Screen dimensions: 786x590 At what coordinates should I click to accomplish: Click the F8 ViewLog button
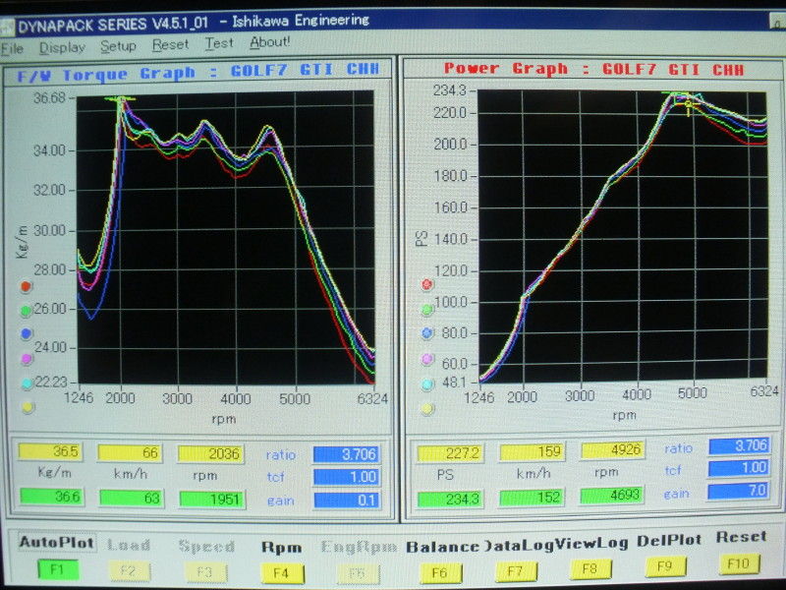(x=590, y=569)
